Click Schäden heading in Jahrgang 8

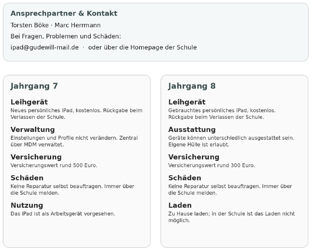[x=185, y=178]
